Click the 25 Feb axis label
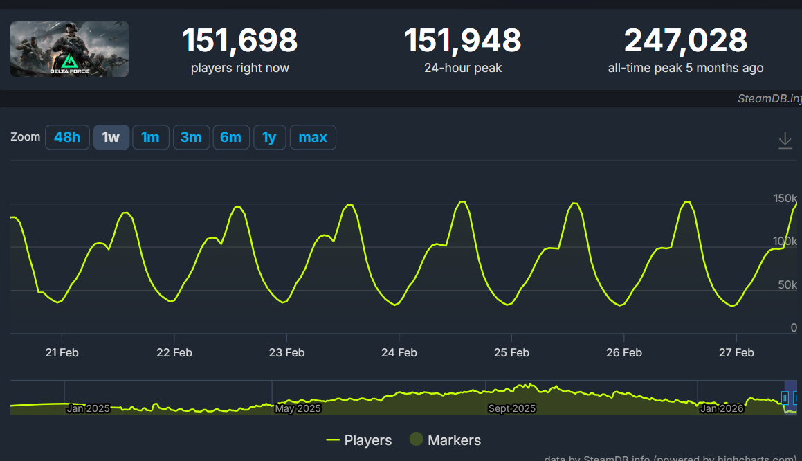Image resolution: width=802 pixels, height=461 pixels. (x=511, y=352)
